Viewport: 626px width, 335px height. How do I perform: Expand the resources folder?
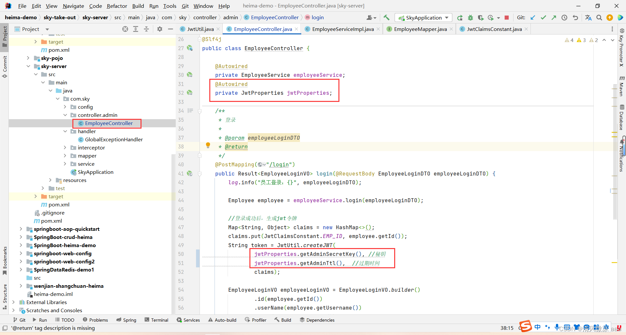click(50, 180)
